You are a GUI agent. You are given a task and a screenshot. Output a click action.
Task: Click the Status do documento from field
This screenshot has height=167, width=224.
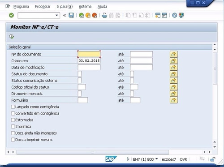pos(80,74)
